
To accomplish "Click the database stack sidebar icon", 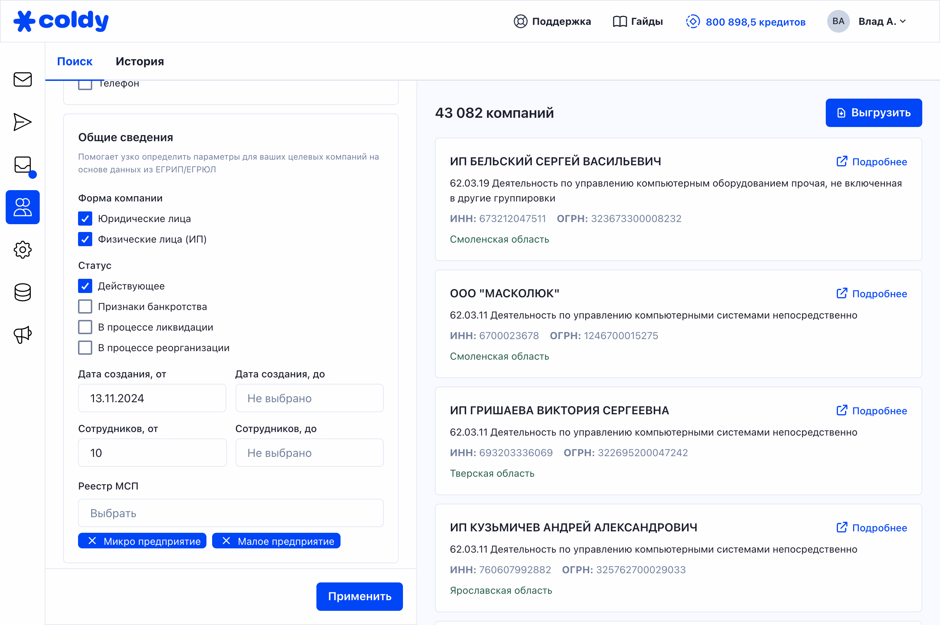I will click(x=22, y=292).
